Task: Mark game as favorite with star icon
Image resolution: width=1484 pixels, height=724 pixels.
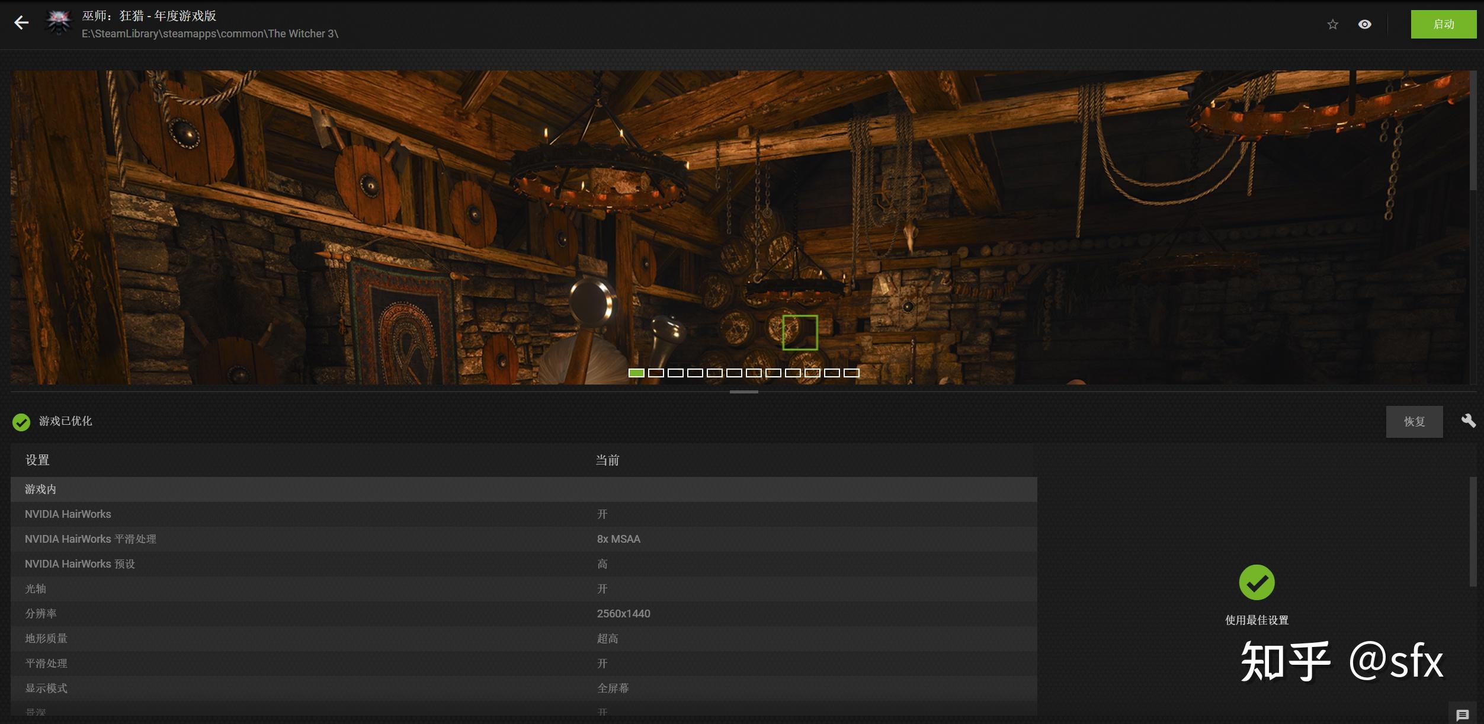Action: tap(1332, 24)
